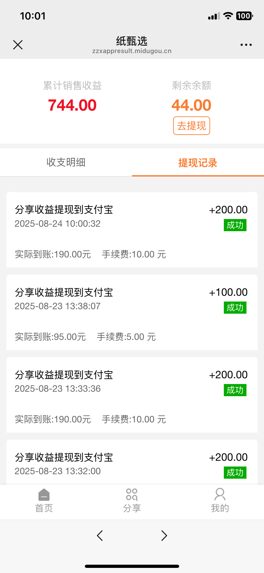Open the withdrawal record from 2025-08-23 13:32:00

point(132,464)
